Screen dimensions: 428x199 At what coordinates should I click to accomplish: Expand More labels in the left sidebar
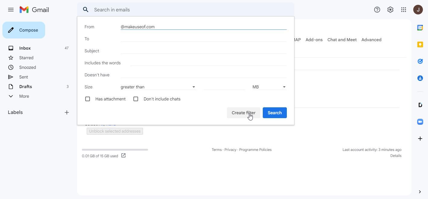(x=24, y=96)
